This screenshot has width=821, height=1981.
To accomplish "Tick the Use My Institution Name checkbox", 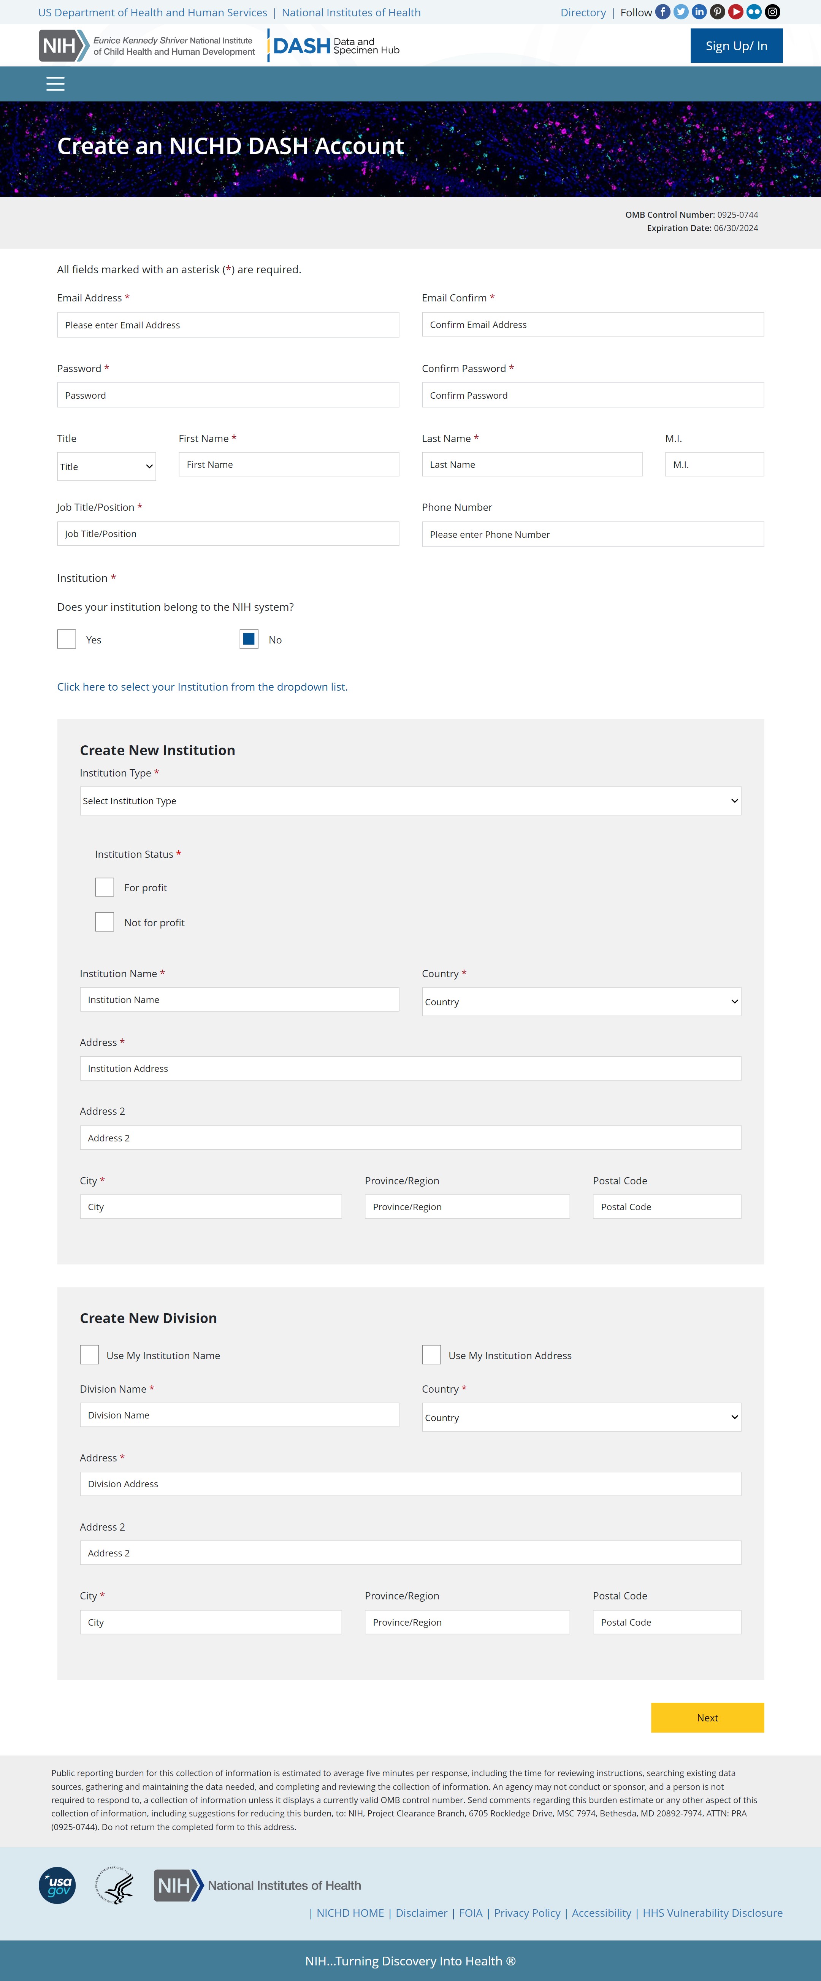I will tap(89, 1354).
